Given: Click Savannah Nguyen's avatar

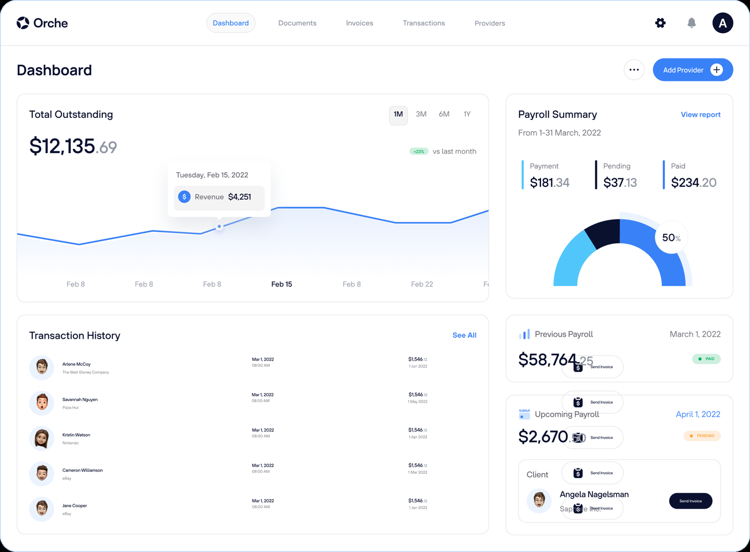Looking at the screenshot, I should [42, 403].
